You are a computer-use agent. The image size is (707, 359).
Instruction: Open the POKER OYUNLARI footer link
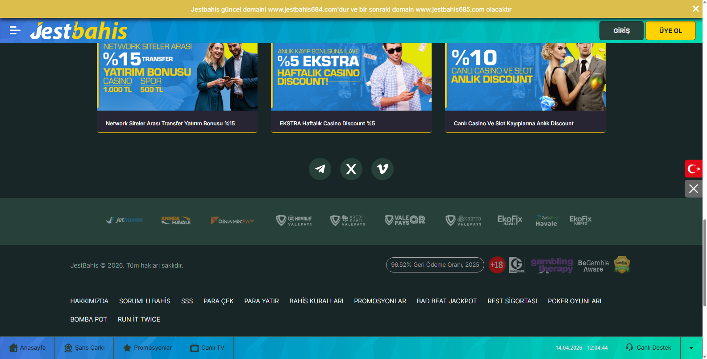(575, 301)
